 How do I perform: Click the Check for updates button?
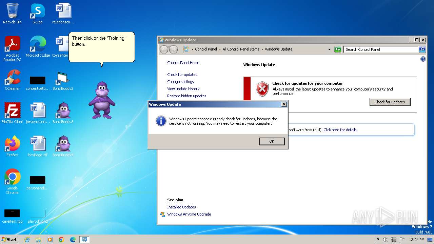[390, 102]
